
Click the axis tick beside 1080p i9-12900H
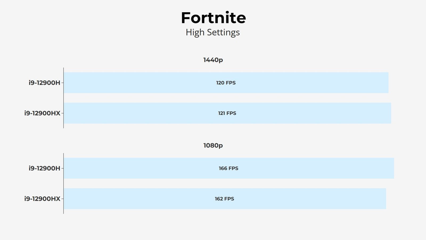tap(62, 168)
